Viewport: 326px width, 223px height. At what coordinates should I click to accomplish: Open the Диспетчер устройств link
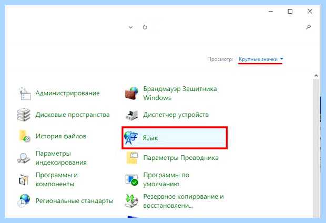pos(176,115)
